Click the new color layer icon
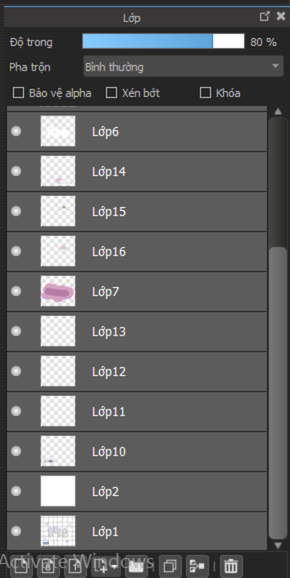290x578 pixels. click(x=21, y=566)
